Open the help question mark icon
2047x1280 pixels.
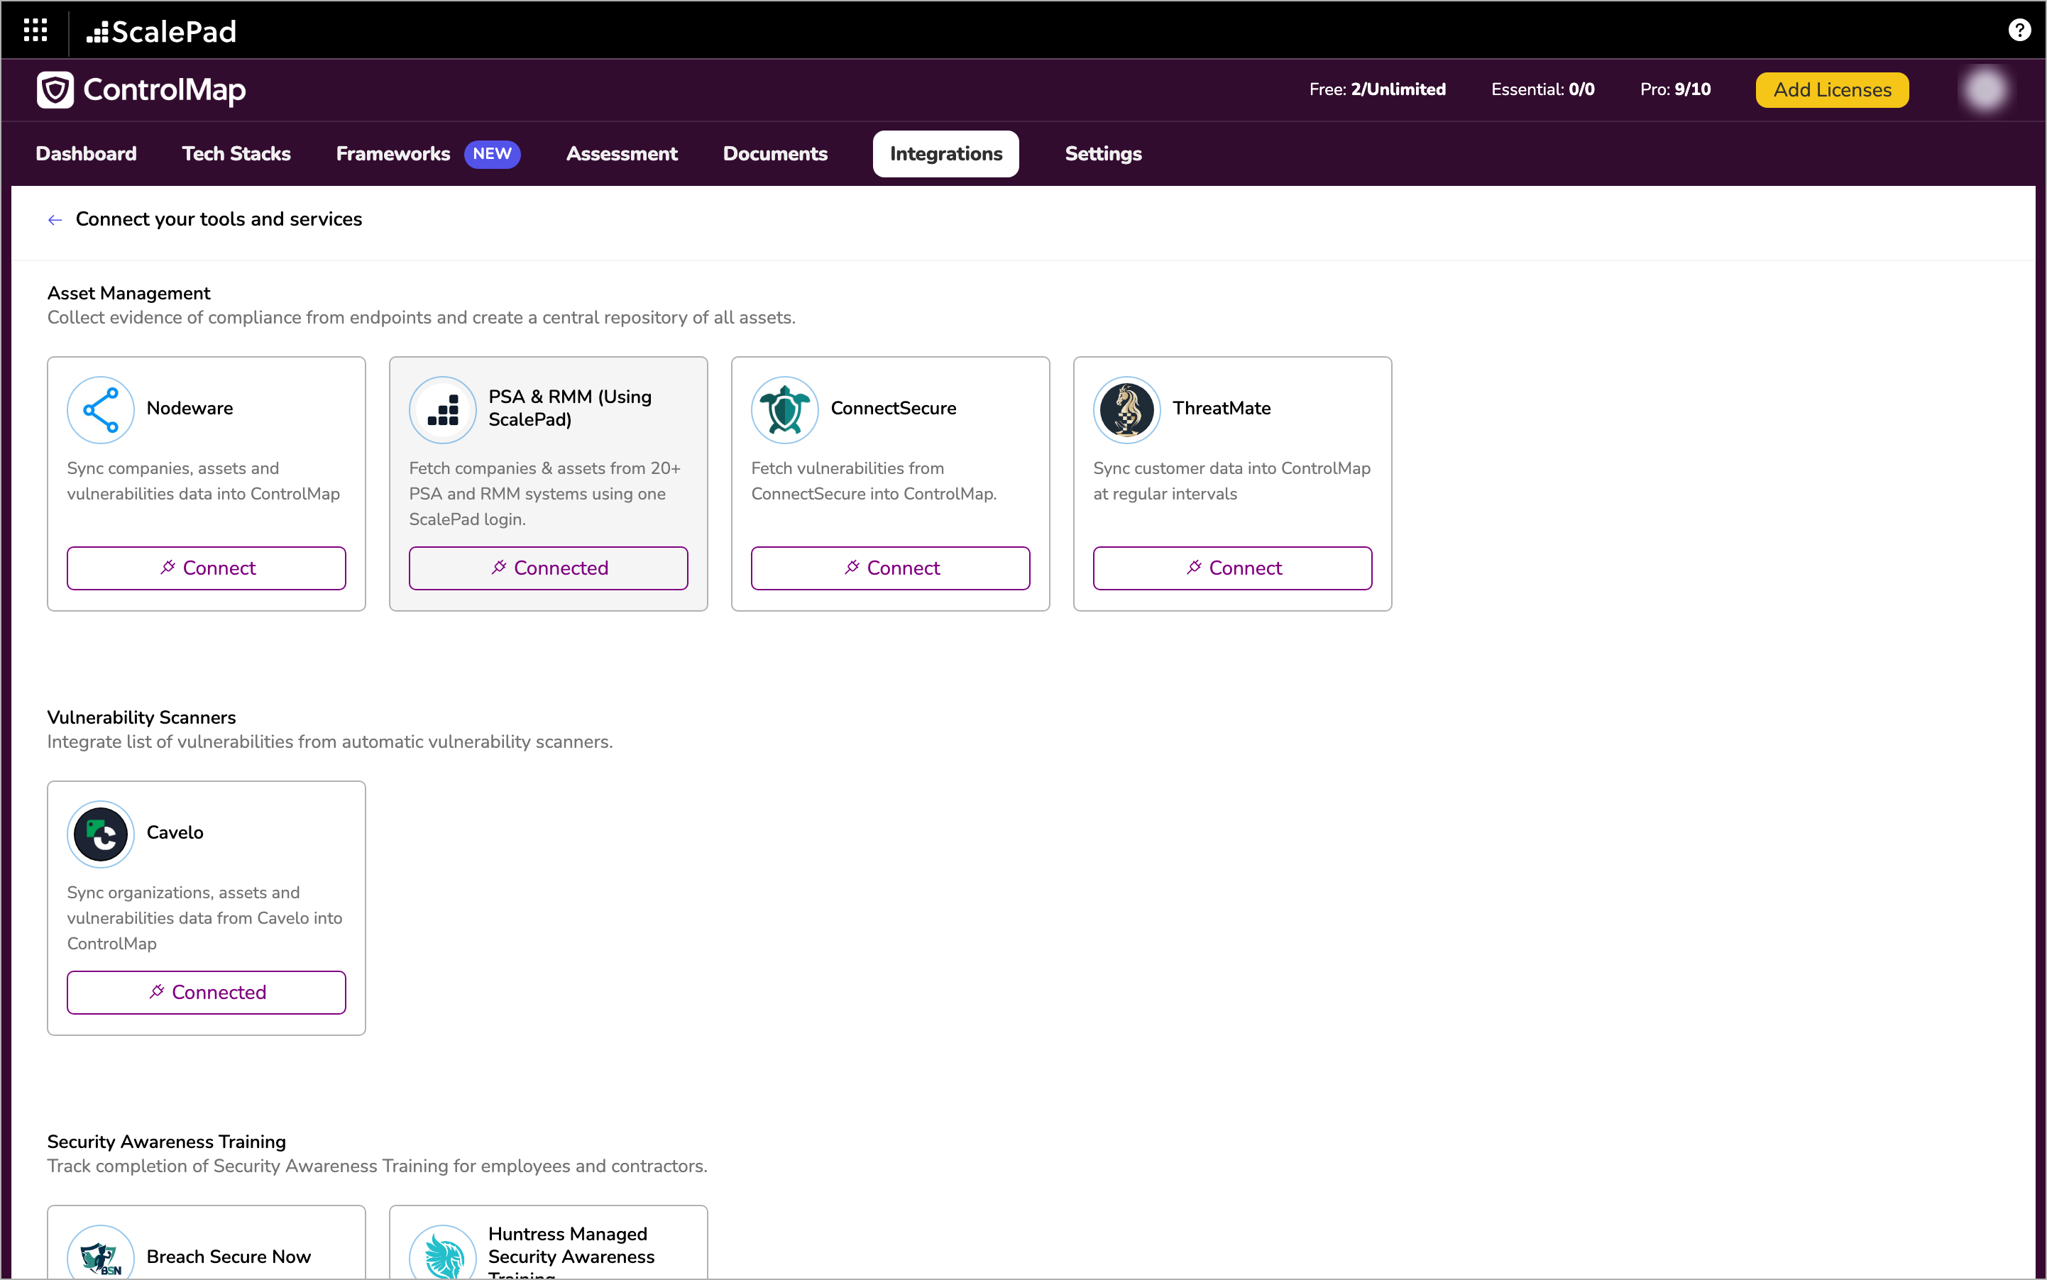2019,31
